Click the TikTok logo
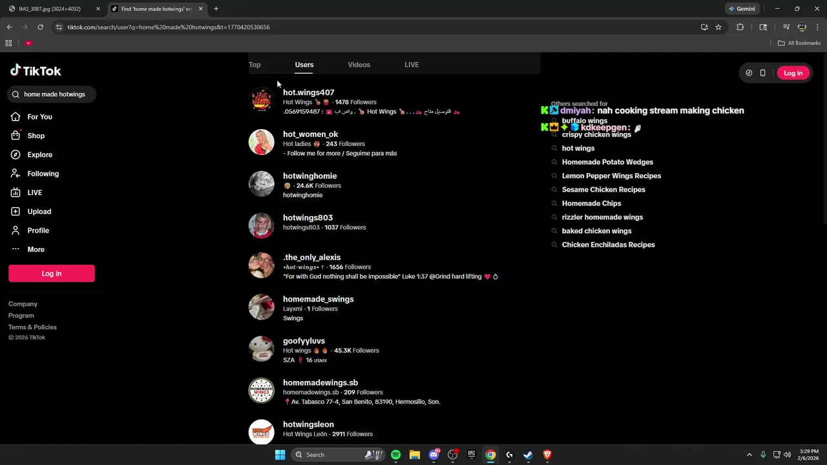827x465 pixels. click(36, 71)
